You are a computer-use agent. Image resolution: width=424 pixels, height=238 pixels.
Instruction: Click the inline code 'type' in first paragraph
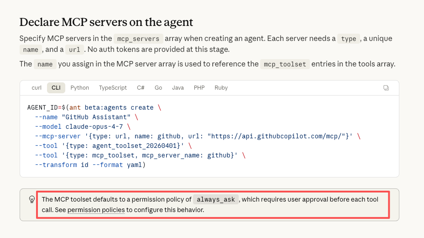pos(349,39)
